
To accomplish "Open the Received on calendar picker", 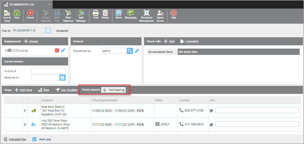I will 63,78.
